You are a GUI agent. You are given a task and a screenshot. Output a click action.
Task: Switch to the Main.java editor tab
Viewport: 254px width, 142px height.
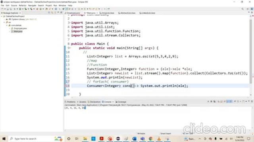coord(90,13)
